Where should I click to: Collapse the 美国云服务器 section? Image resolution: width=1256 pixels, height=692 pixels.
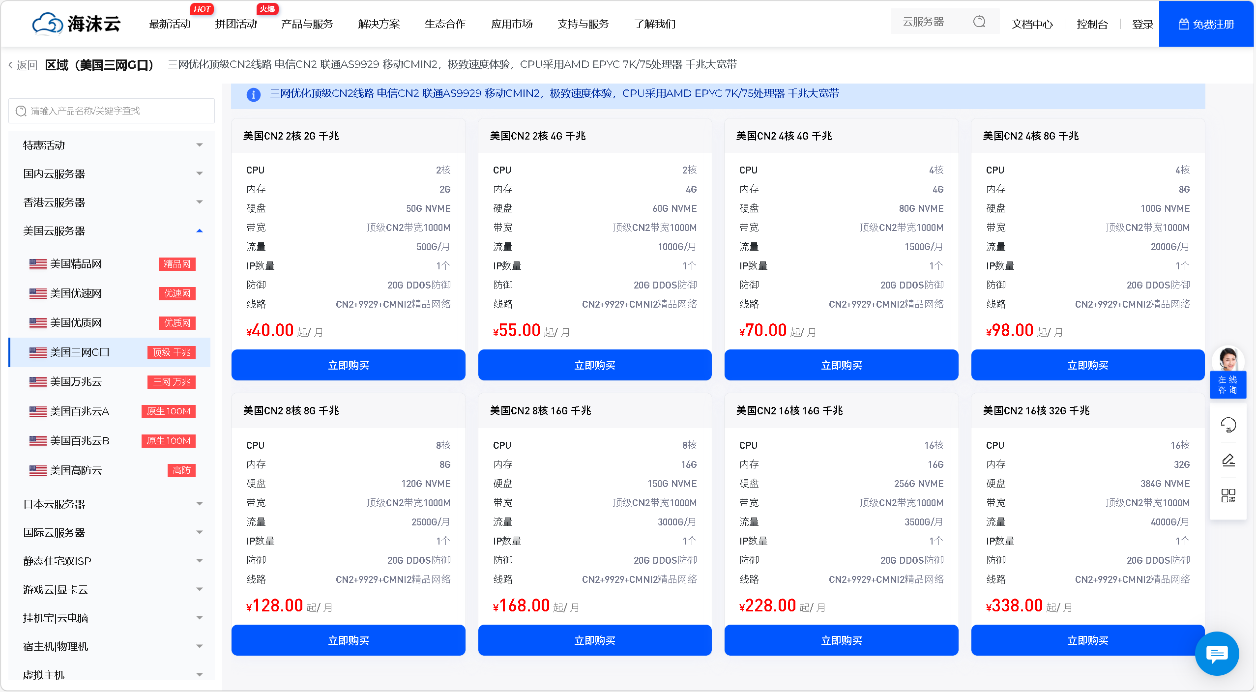(x=112, y=231)
